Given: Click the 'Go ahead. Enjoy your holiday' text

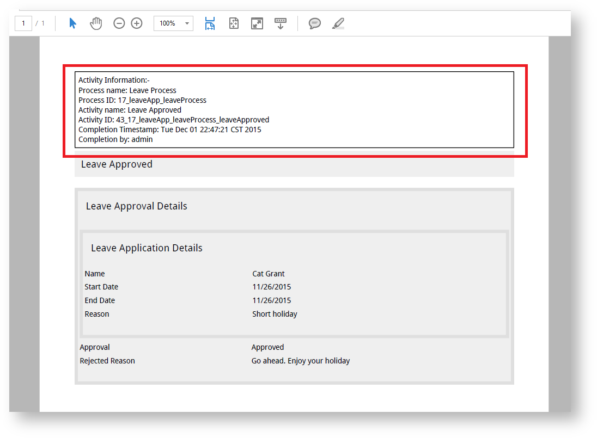Looking at the screenshot, I should pyautogui.click(x=300, y=361).
